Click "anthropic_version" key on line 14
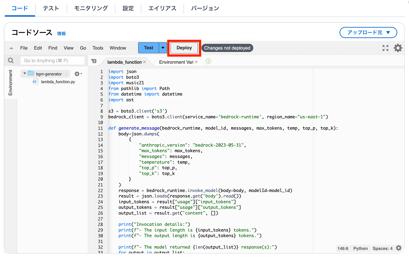The width and height of the screenshot is (409, 257). [x=163, y=145]
